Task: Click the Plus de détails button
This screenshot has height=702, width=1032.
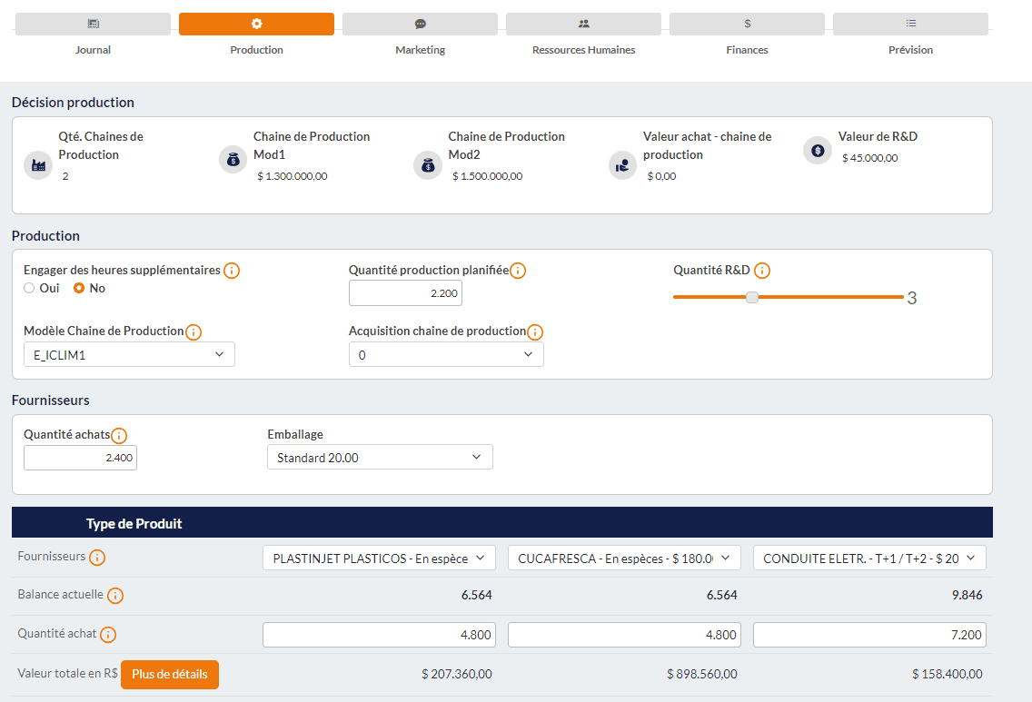Action: tap(170, 675)
